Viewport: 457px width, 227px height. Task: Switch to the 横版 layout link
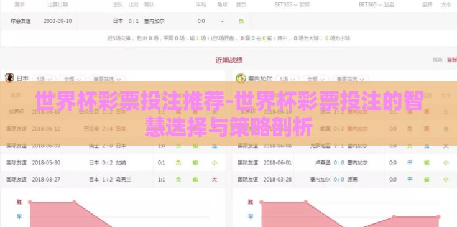click(x=438, y=60)
